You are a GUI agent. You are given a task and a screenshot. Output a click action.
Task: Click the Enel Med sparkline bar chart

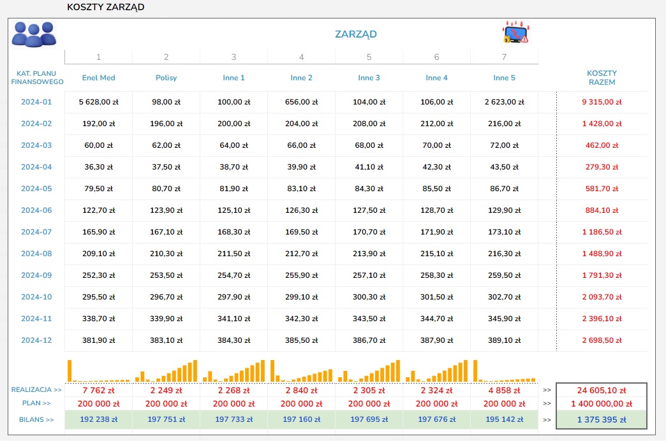pos(98,370)
